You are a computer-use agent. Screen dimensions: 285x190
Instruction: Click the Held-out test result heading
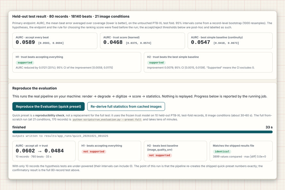click(71, 16)
